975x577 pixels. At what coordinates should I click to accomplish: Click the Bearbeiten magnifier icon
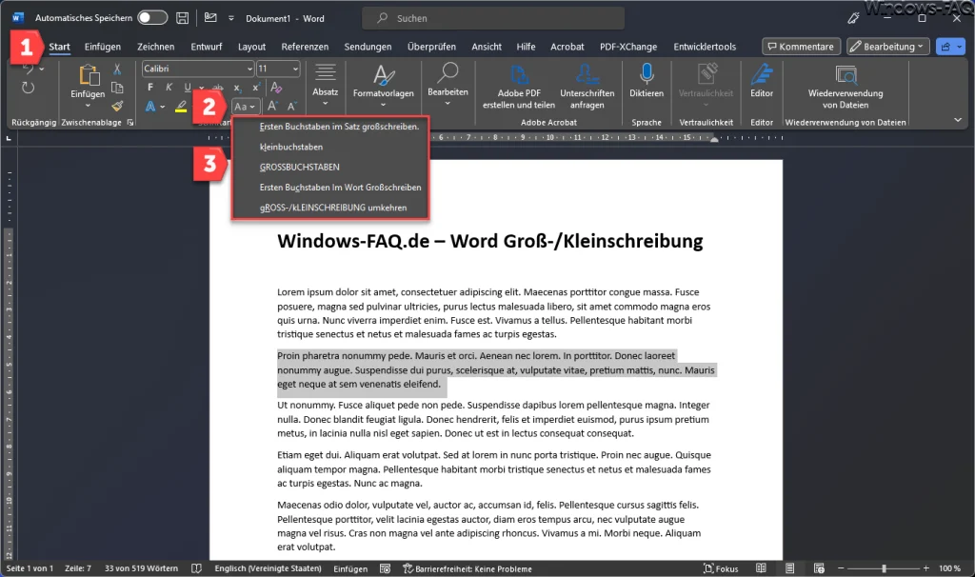coord(448,73)
